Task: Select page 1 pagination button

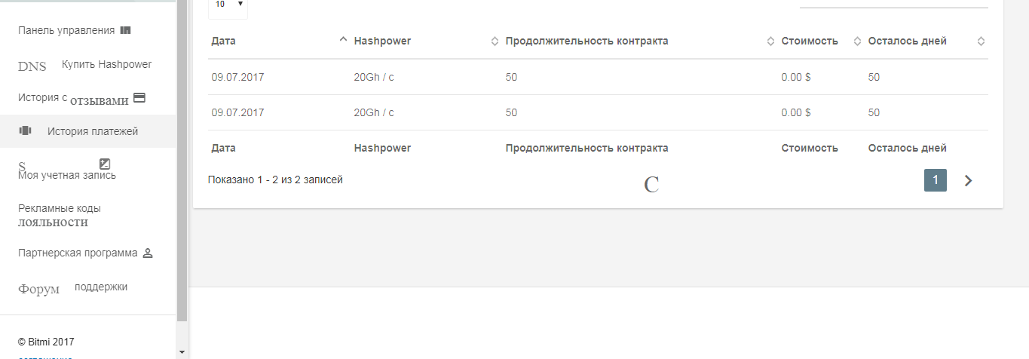Action: point(936,180)
